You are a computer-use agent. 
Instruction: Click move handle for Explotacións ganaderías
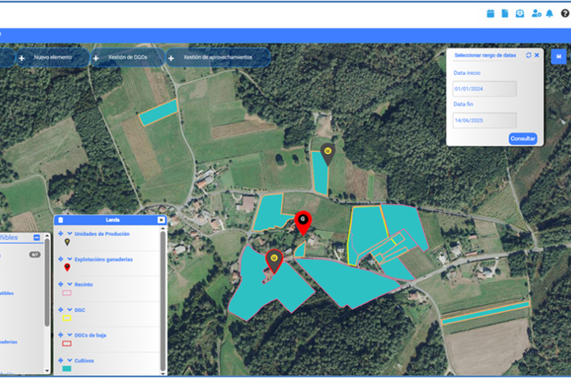(x=61, y=259)
